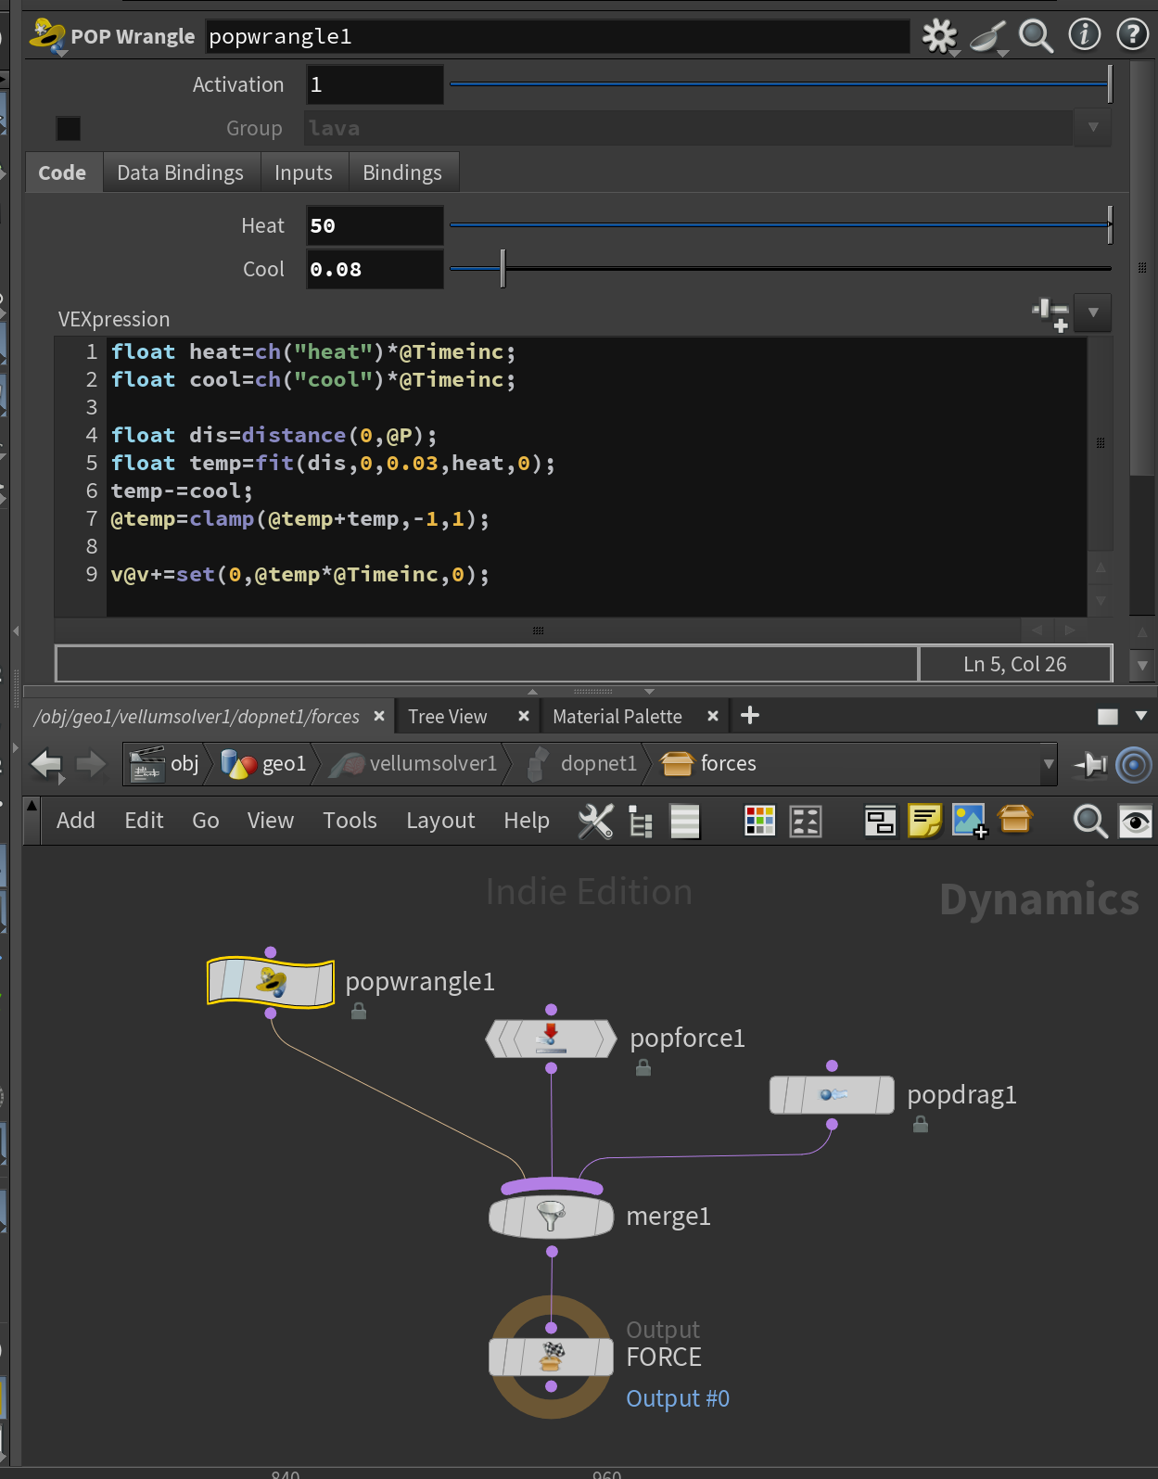This screenshot has height=1479, width=1158.
Task: Open the Add menu
Action: click(x=76, y=821)
